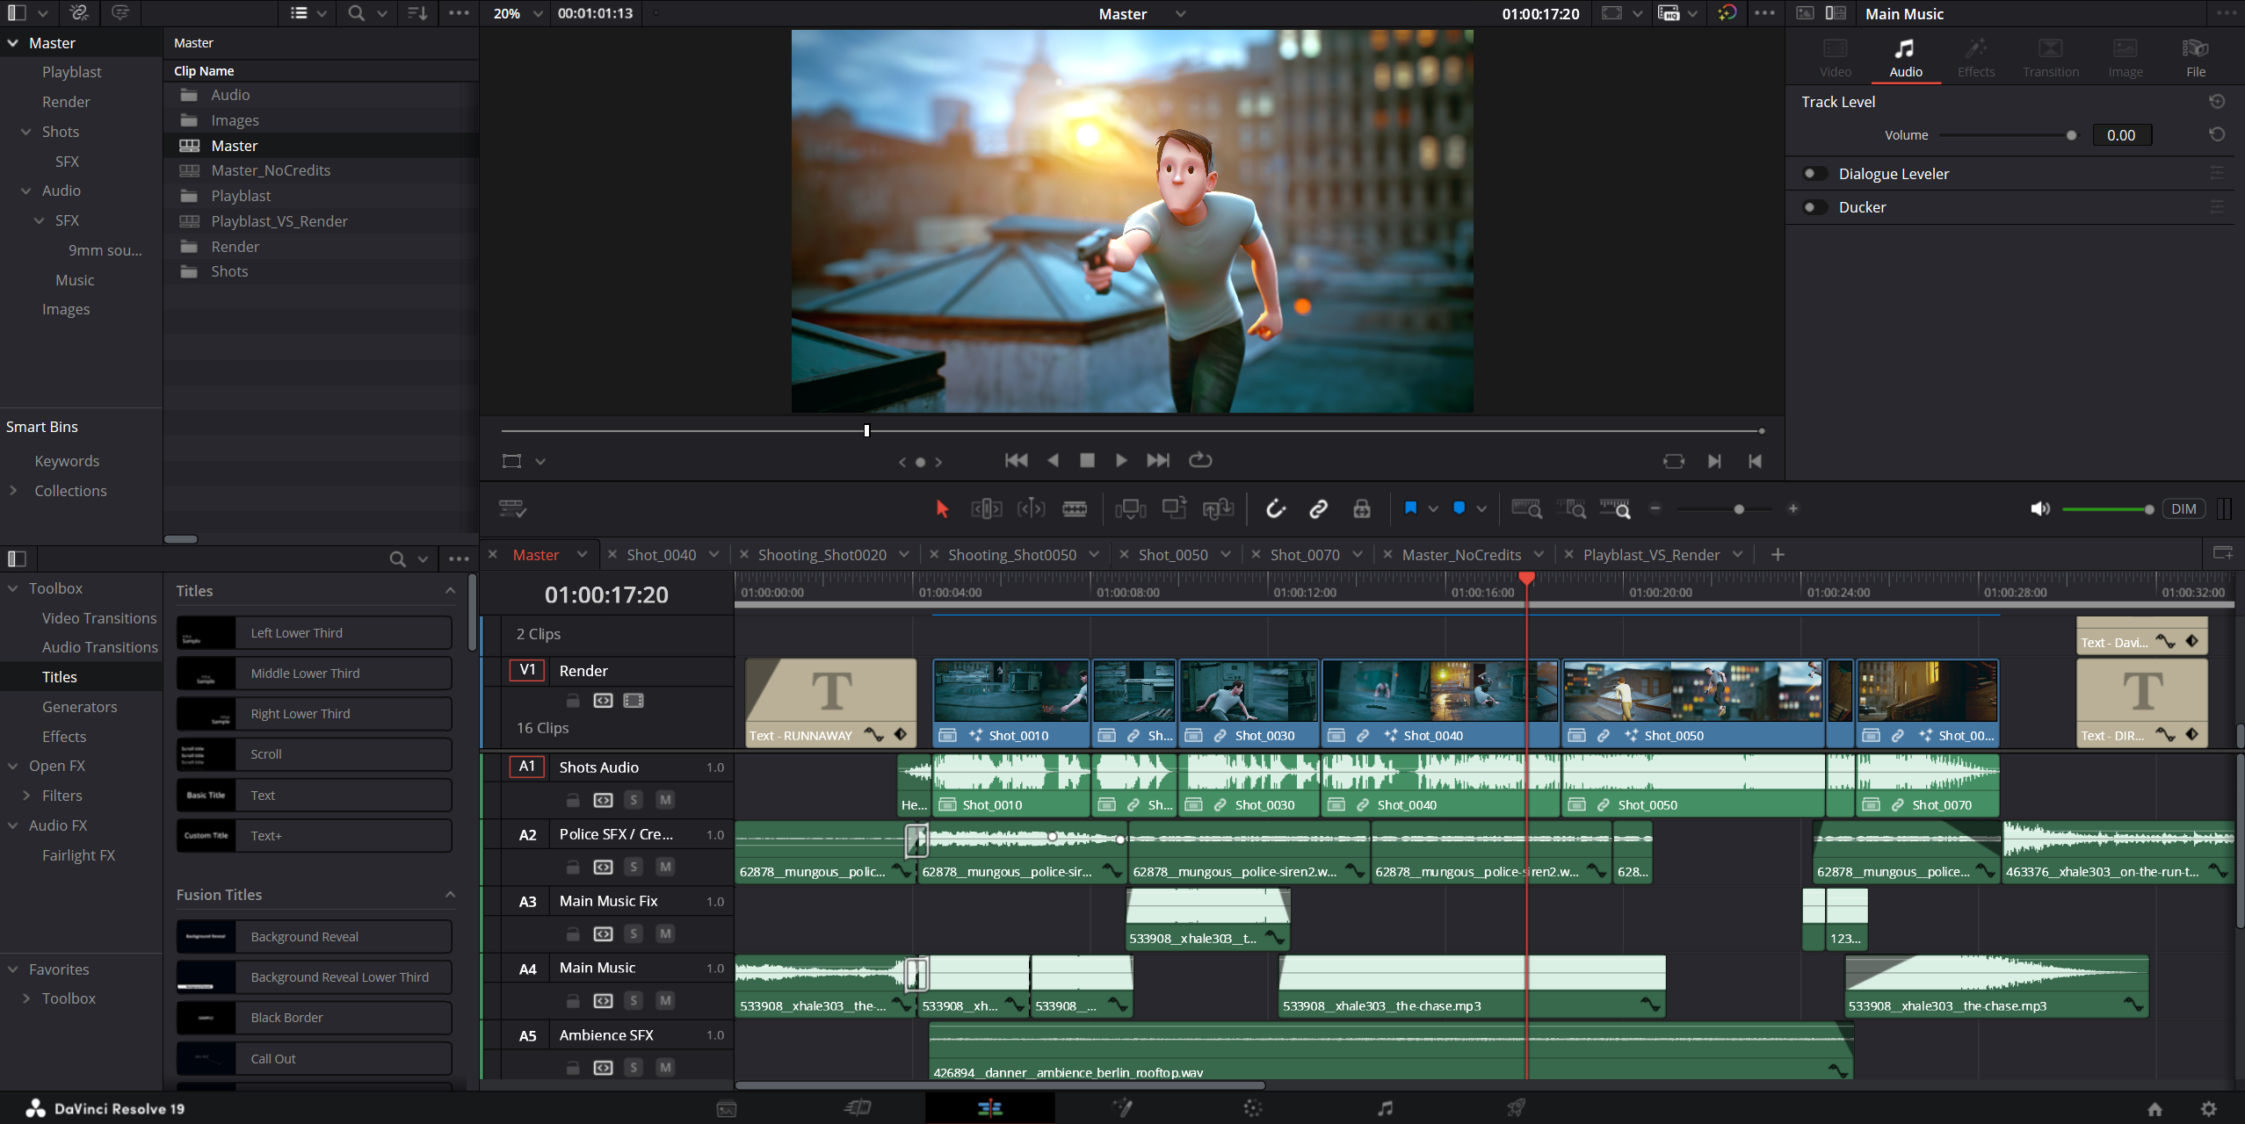The width and height of the screenshot is (2245, 1124).
Task: Open the Fairlight page music note icon
Action: point(1385,1108)
